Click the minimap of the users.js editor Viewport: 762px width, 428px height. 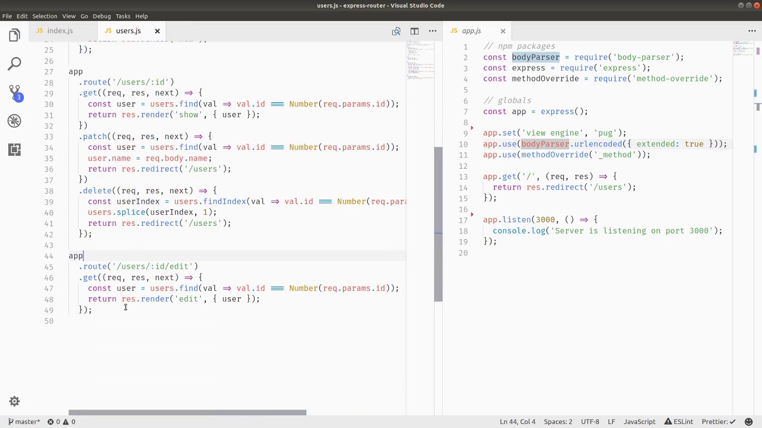click(421, 59)
